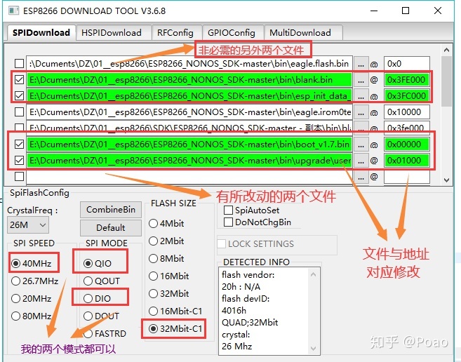This screenshot has width=461, height=362.
Task: Click the blank.bin file path field
Action: tap(189, 80)
